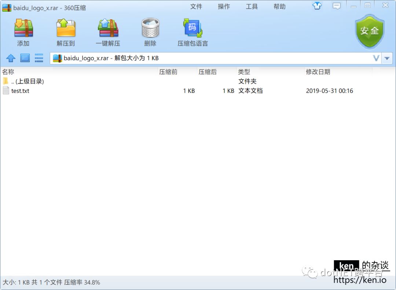Expand the address bar dropdown arrow
Screen dimensions: 396x290
pyautogui.click(x=387, y=58)
